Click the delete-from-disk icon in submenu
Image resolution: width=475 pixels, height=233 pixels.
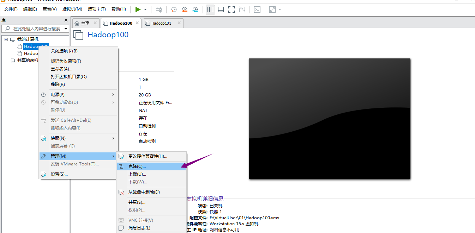click(121, 192)
